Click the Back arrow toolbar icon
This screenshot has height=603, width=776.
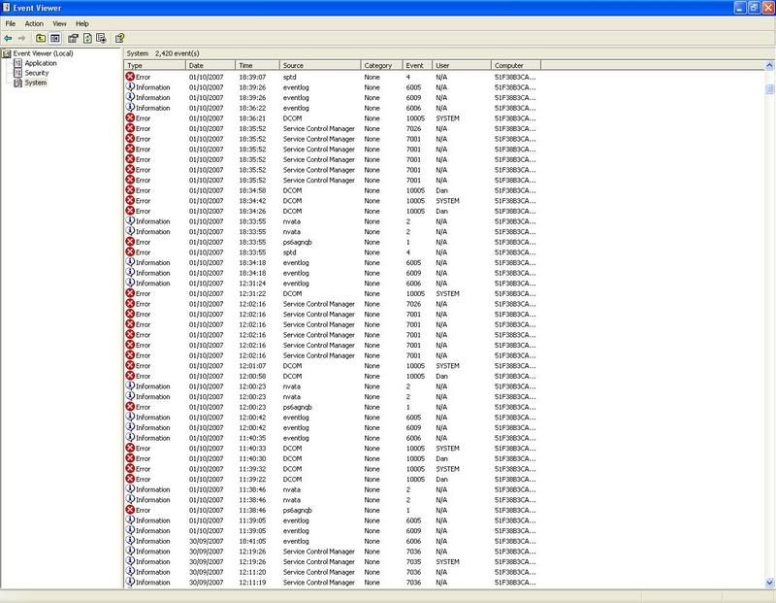[8, 38]
